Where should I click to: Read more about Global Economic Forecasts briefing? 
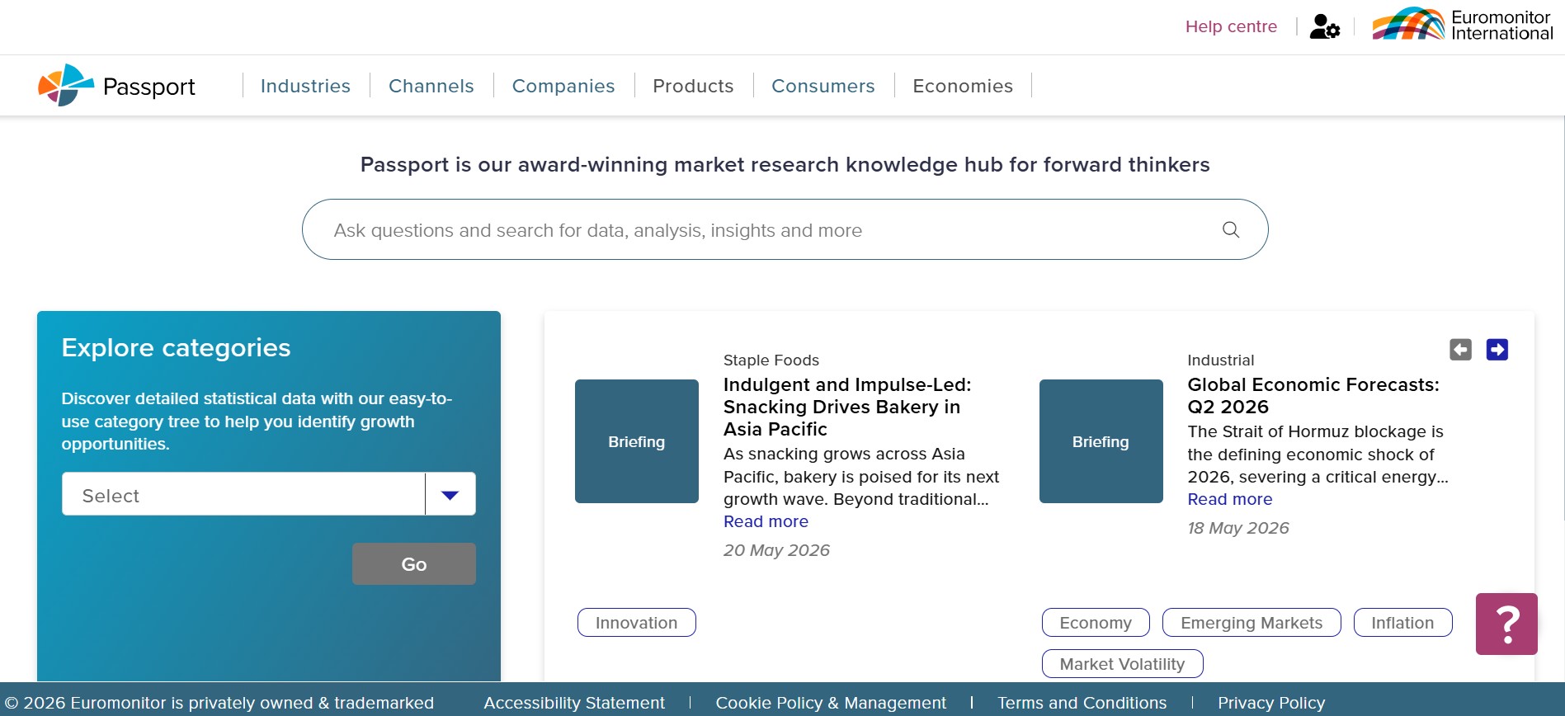(x=1229, y=499)
